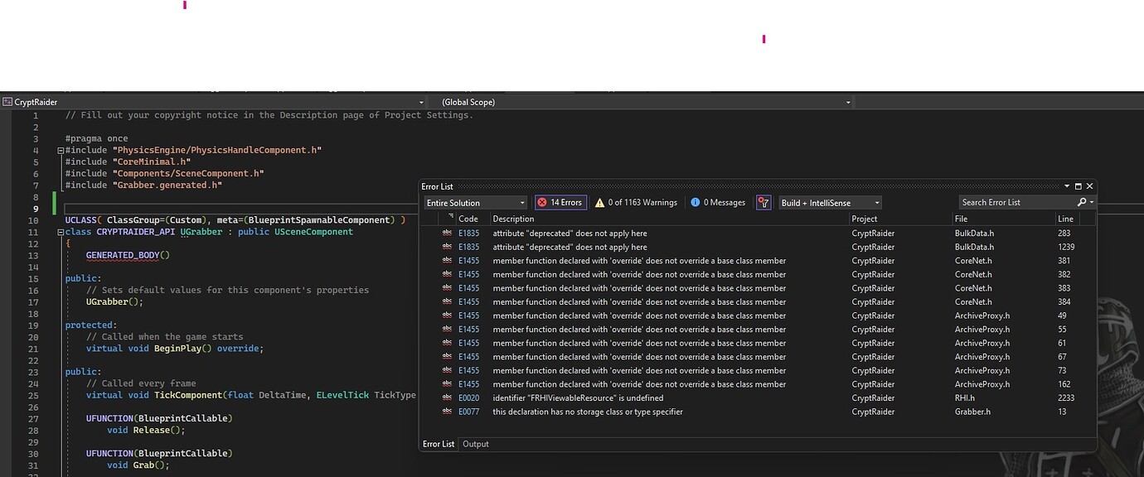Open the Error List filter funnel icon
The height and width of the screenshot is (477, 1144).
pos(763,202)
